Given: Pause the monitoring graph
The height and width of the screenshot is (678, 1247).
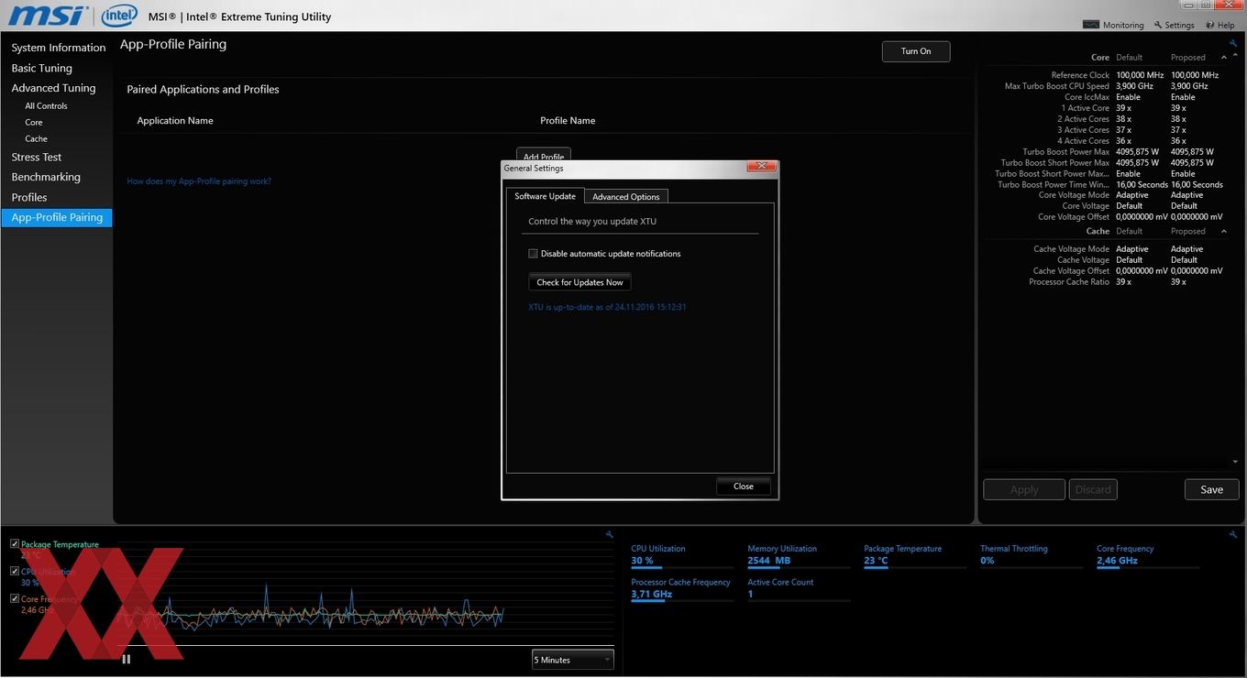Looking at the screenshot, I should (127, 659).
